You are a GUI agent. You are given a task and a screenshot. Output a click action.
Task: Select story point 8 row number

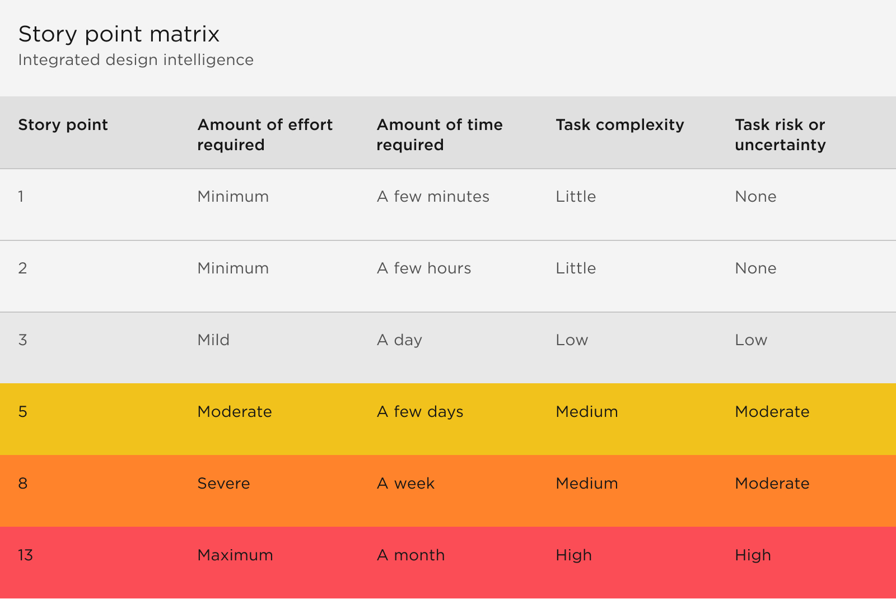pyautogui.click(x=23, y=484)
